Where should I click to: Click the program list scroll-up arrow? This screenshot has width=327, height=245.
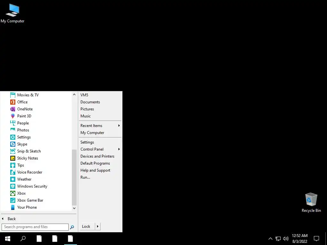point(74,94)
